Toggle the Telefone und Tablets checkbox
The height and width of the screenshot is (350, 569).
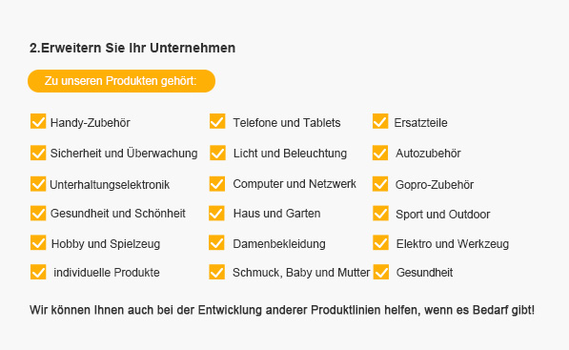(x=217, y=121)
